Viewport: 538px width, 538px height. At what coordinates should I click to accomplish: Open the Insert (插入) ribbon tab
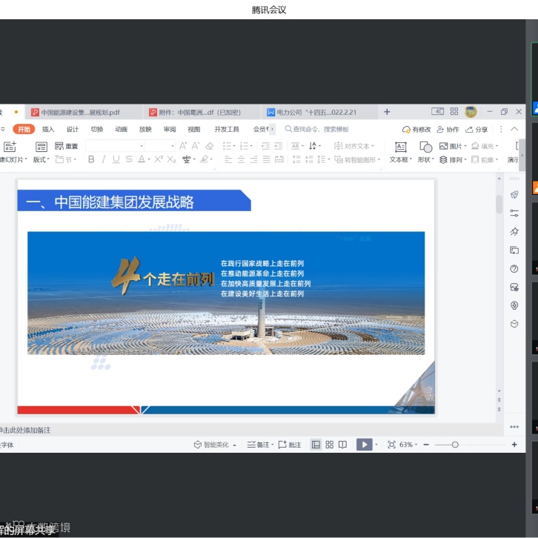(48, 130)
